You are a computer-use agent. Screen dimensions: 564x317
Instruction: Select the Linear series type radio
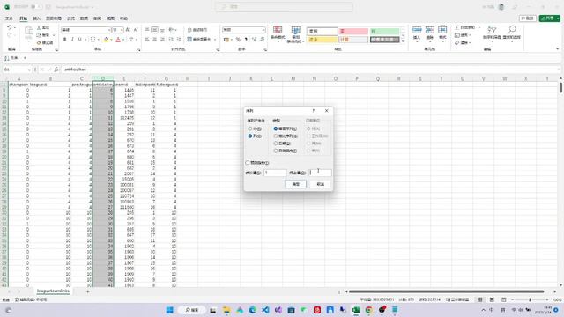pyautogui.click(x=276, y=129)
